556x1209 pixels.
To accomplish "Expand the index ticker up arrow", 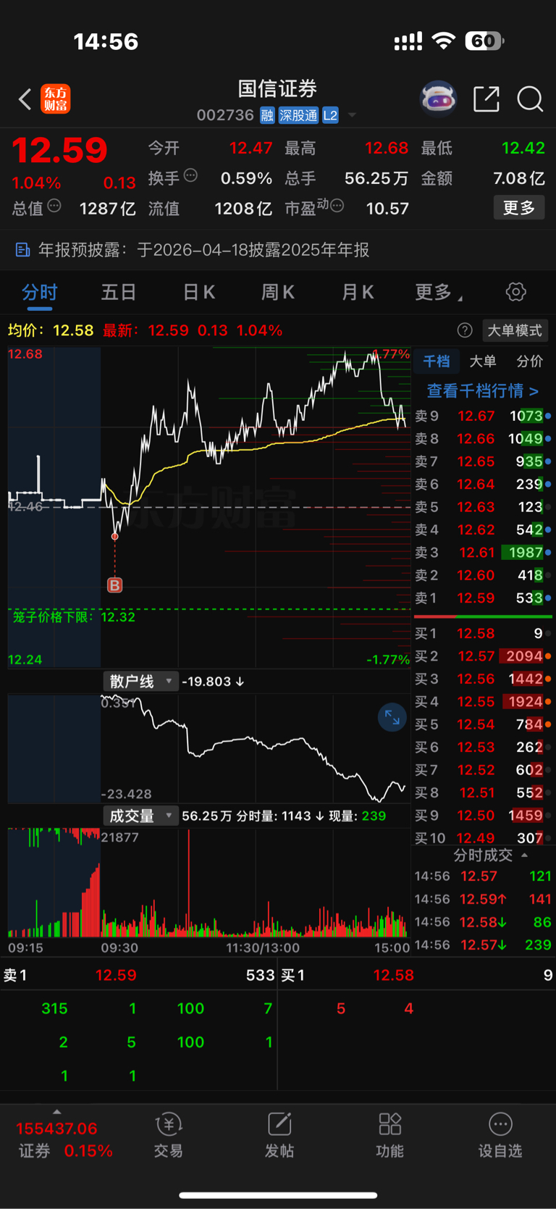I will tap(56, 1113).
